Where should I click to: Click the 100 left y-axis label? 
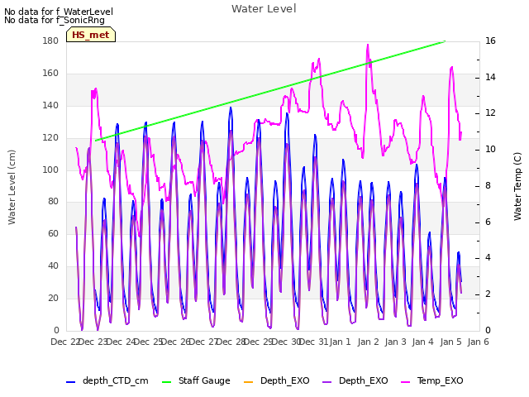[x=50, y=170]
